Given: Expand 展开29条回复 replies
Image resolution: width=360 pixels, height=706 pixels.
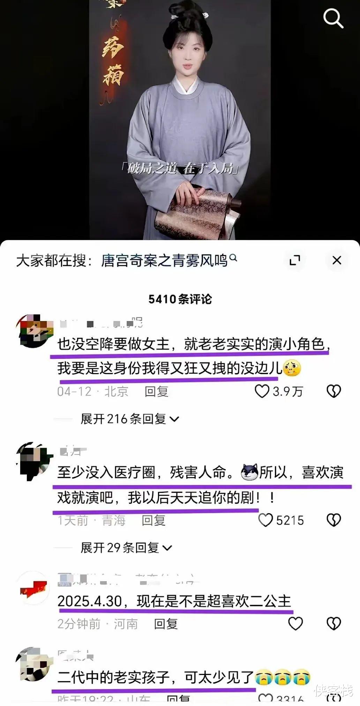Looking at the screenshot, I should point(126,547).
